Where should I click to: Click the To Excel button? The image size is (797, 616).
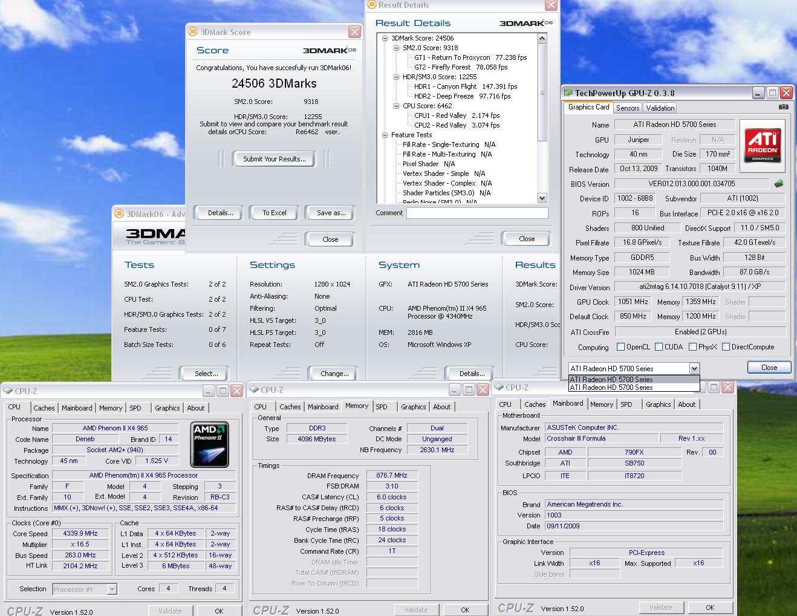pos(275,213)
